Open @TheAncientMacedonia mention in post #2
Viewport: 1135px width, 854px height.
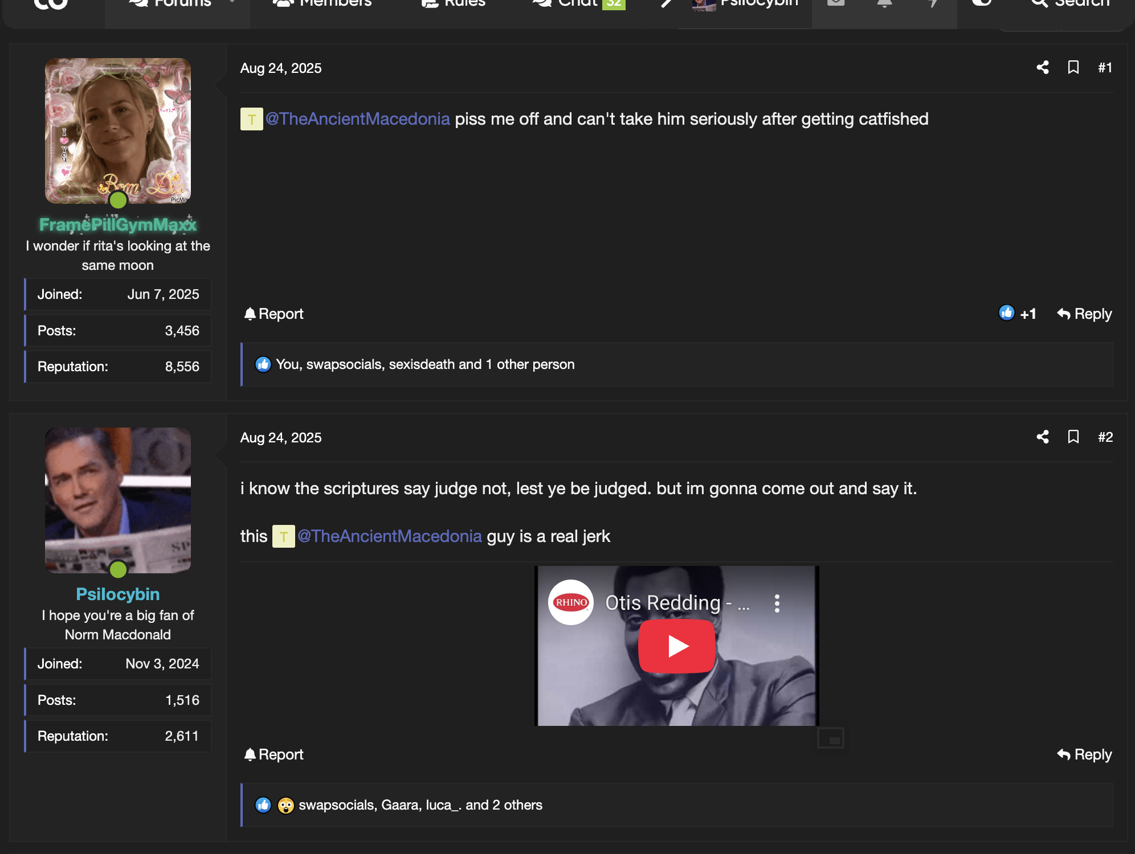coord(390,536)
